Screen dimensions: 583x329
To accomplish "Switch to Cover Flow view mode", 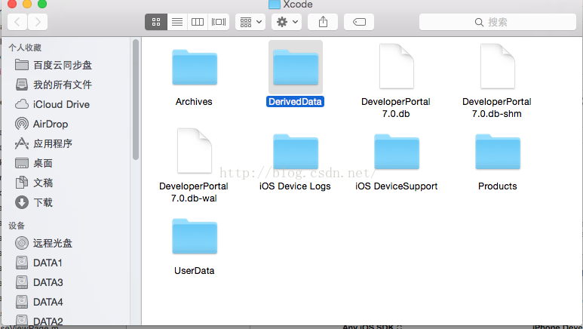I will point(219,22).
